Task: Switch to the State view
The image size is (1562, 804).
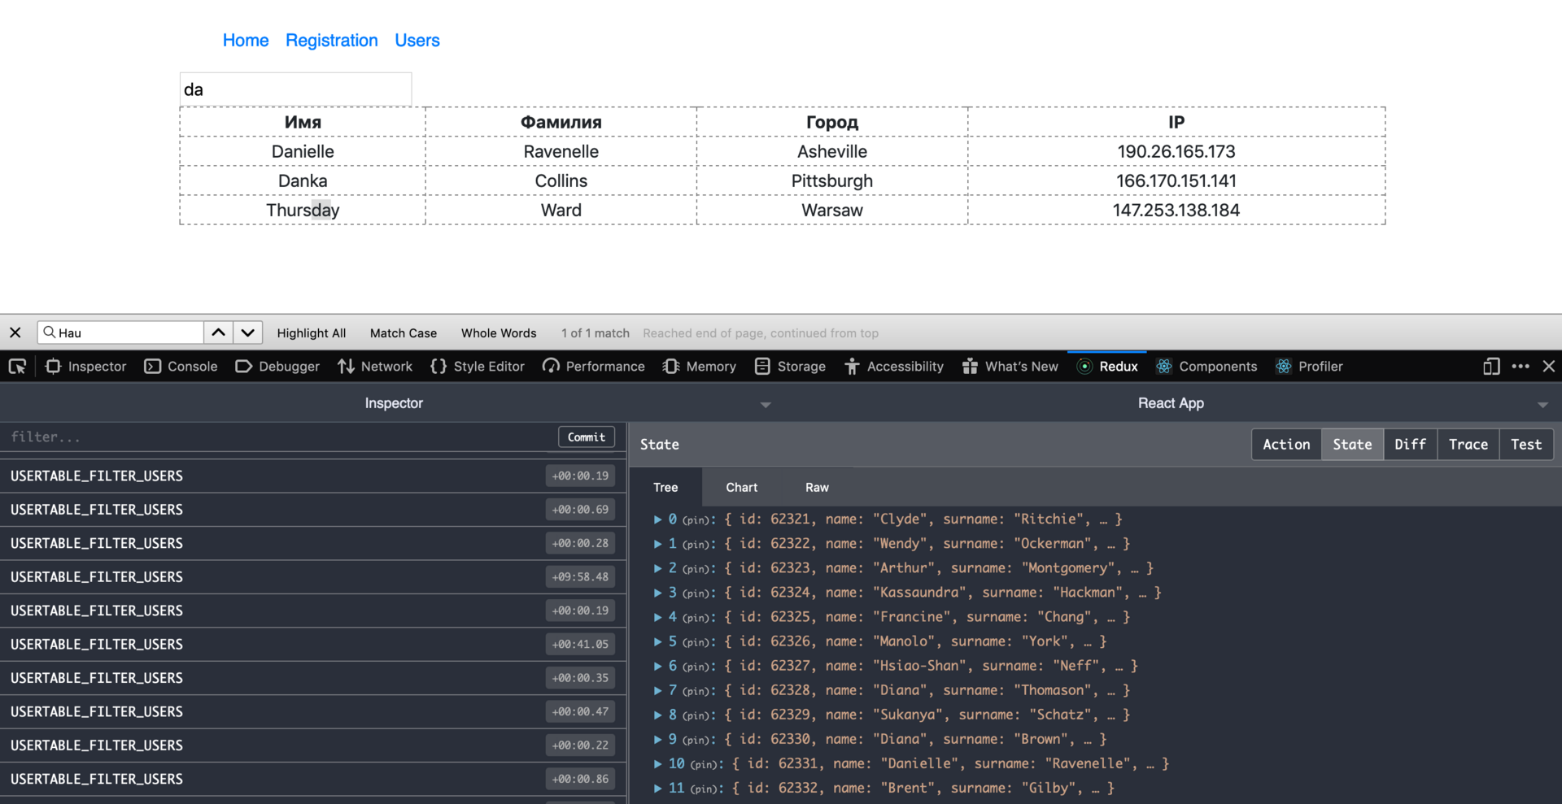Action: 1352,445
